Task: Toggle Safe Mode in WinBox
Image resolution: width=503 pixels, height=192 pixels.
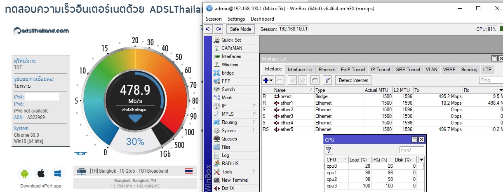Action: tap(240, 29)
